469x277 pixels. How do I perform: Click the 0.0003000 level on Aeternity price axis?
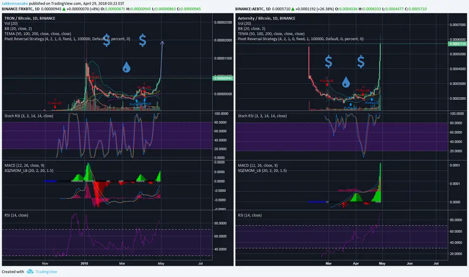pos(457,84)
